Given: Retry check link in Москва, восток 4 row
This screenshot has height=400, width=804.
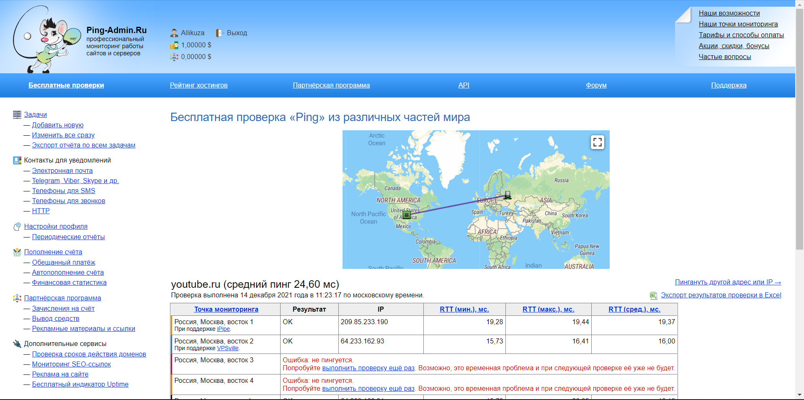Looking at the screenshot, I should pos(368,389).
